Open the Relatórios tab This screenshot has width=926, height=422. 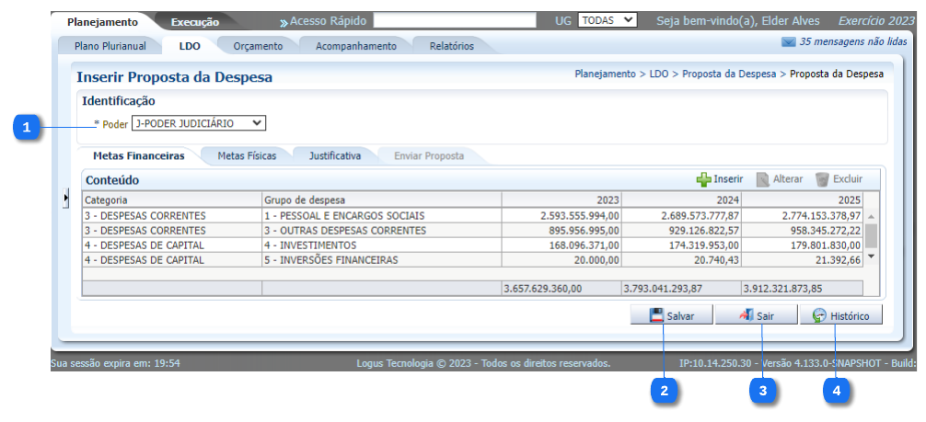pos(451,46)
